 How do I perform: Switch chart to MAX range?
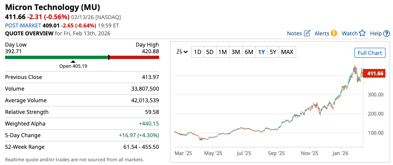pyautogui.click(x=287, y=52)
